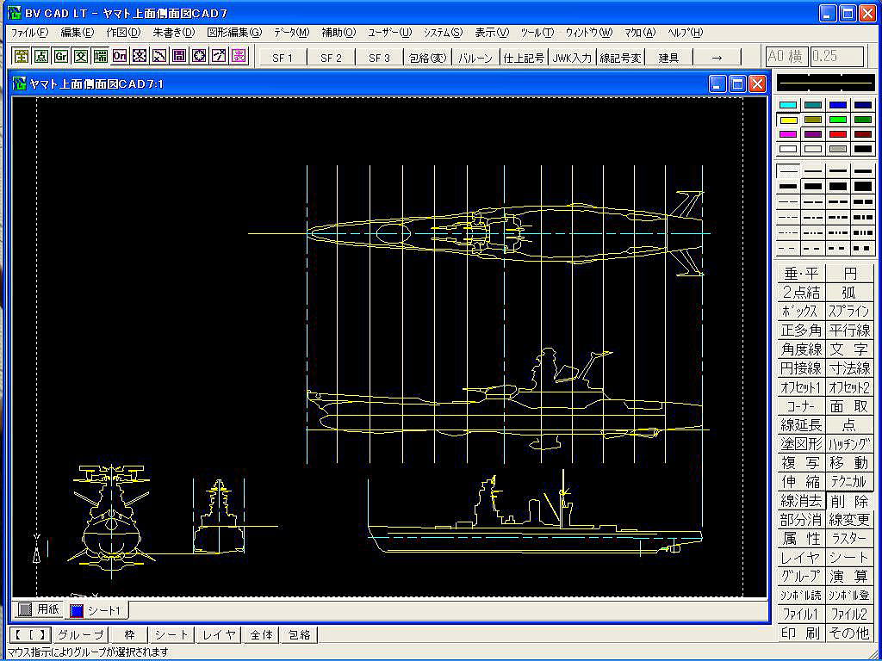The image size is (882, 661).
Task: Pick the magenta color swatch
Action: coord(788,134)
